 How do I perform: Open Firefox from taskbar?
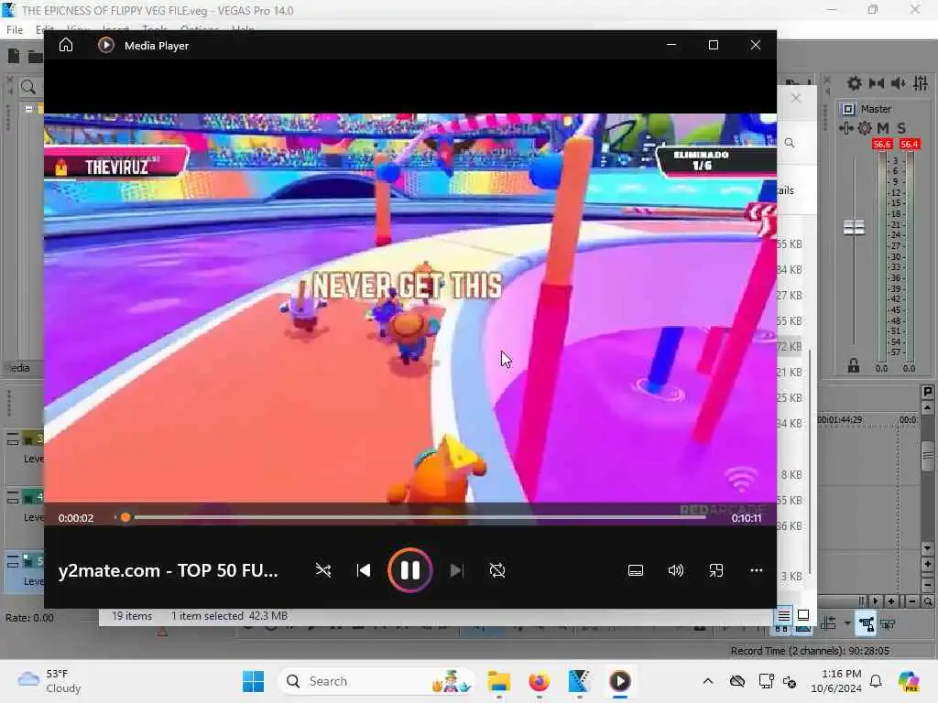click(x=539, y=681)
